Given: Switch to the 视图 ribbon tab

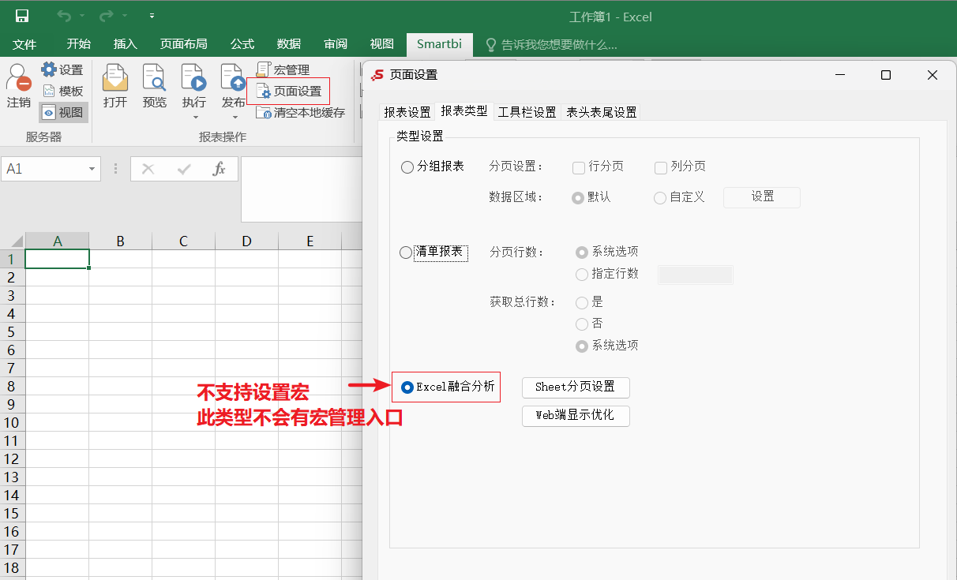Looking at the screenshot, I should (x=382, y=44).
